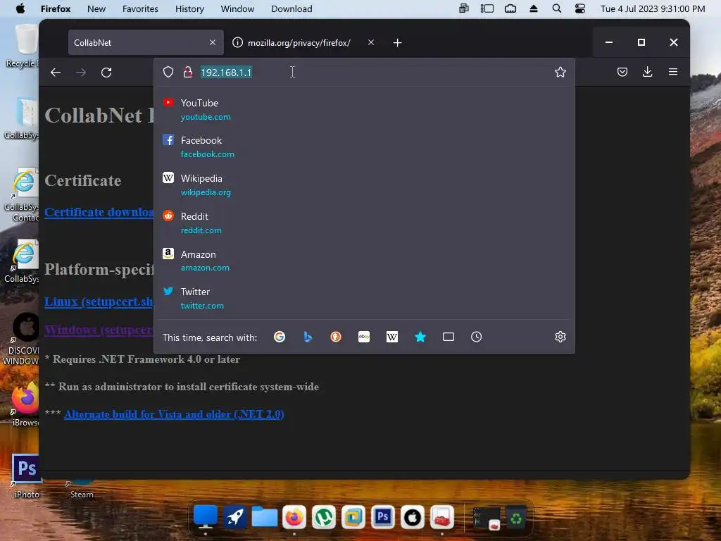Bookmark this page with the star icon
Screen dimensions: 721x541
click(560, 73)
